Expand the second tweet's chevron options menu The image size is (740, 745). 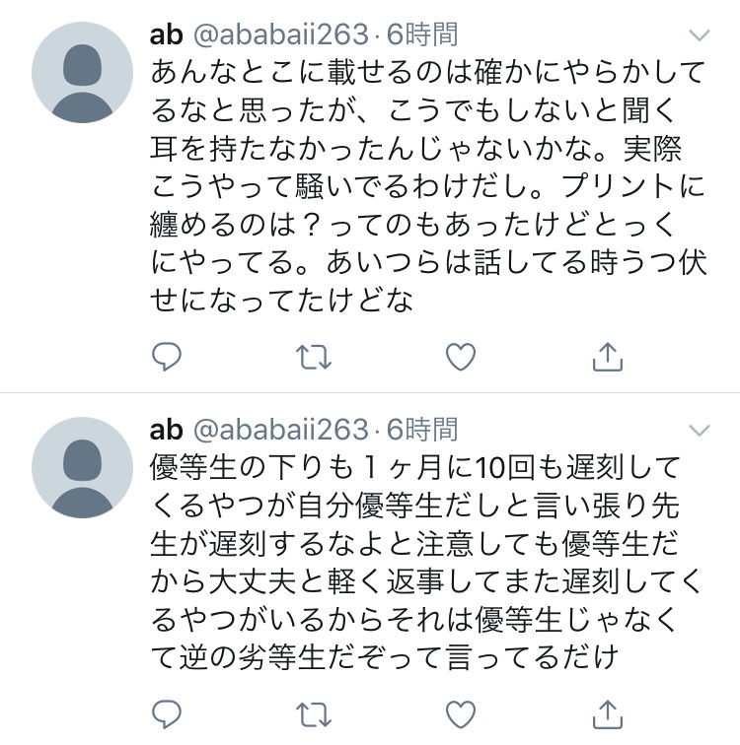pyautogui.click(x=699, y=430)
